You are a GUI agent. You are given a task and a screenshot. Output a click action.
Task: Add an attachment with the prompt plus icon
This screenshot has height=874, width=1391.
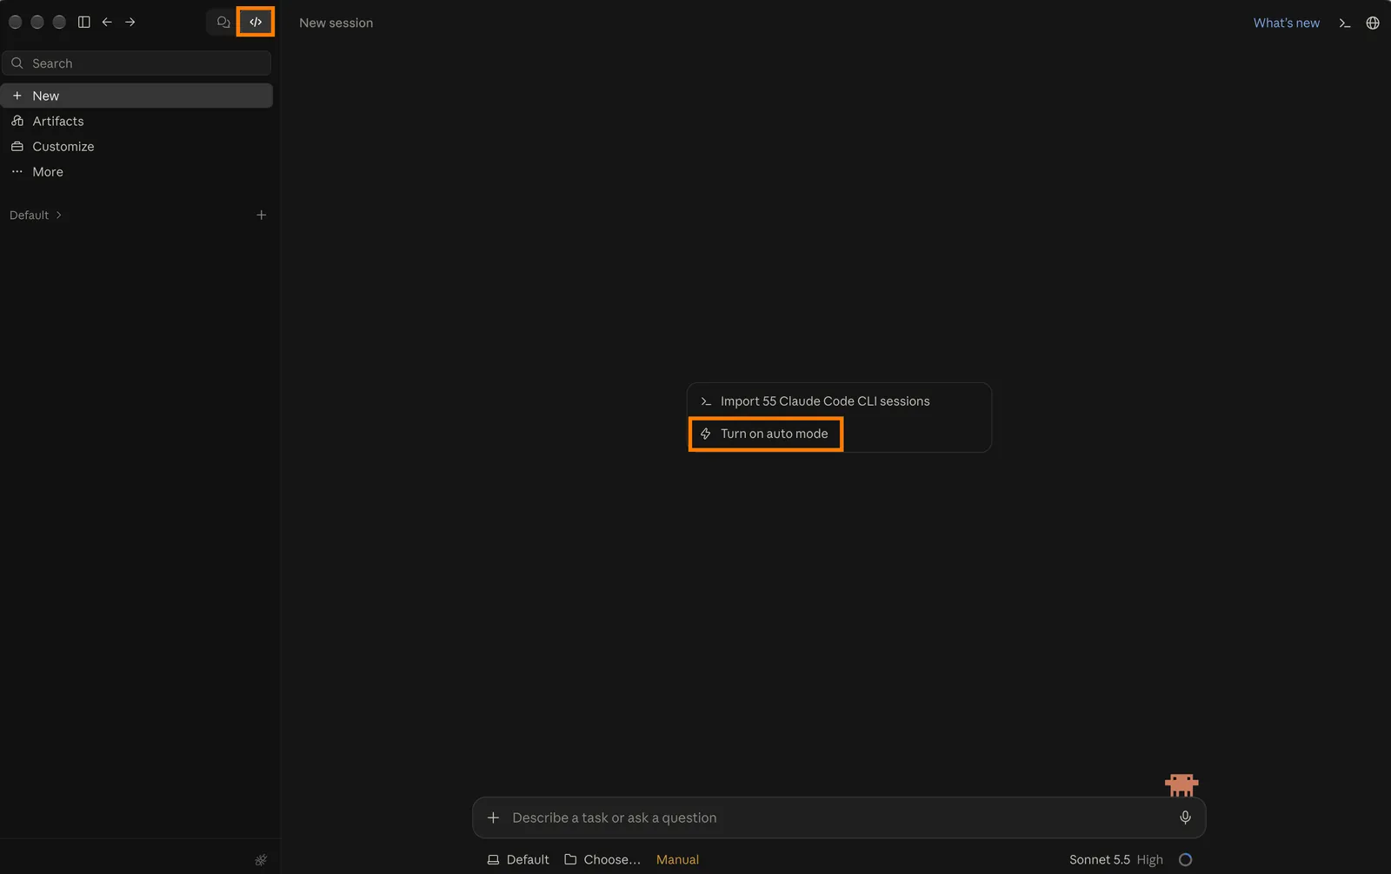[493, 818]
